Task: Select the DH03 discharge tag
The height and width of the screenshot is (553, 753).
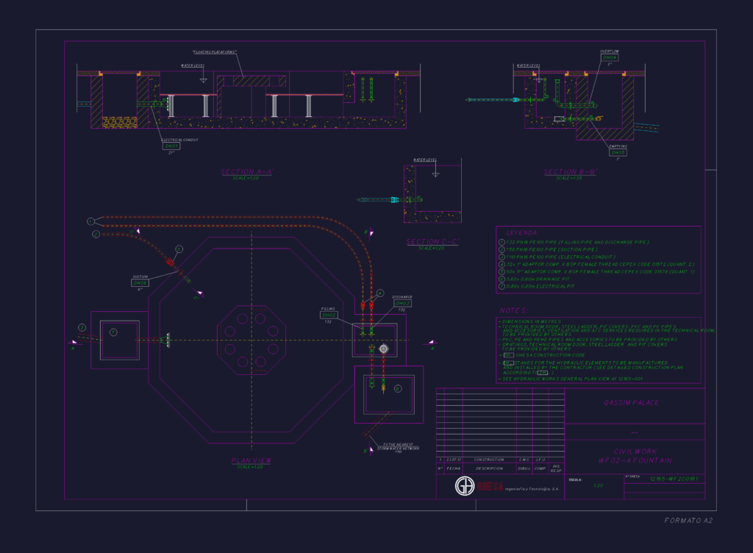Action: point(402,304)
